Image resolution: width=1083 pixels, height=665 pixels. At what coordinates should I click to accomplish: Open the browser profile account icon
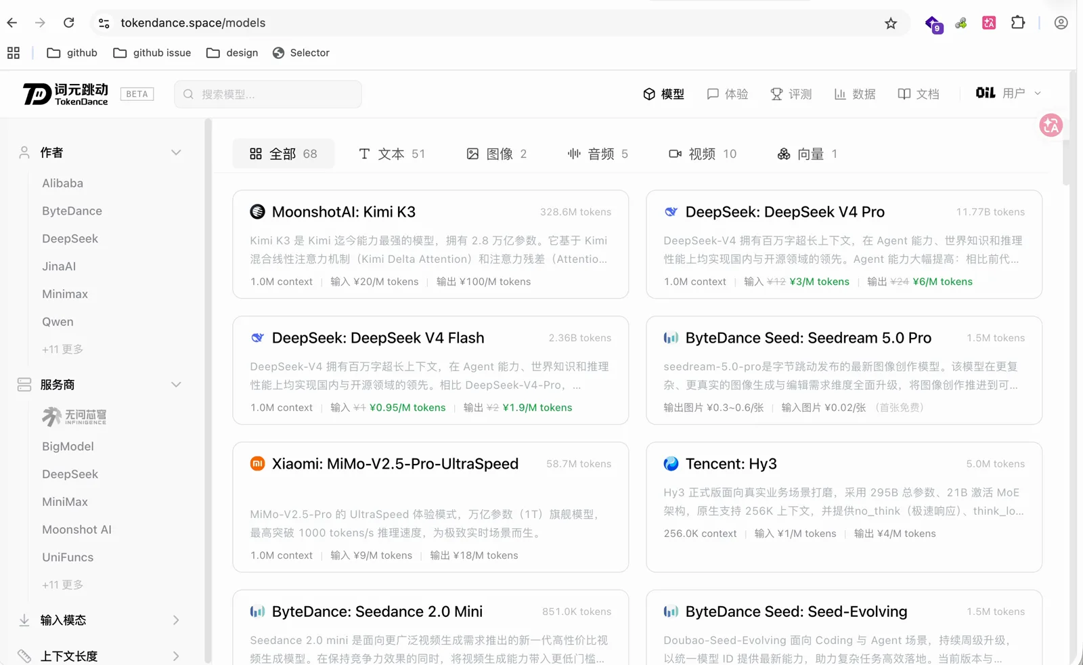click(x=1061, y=23)
